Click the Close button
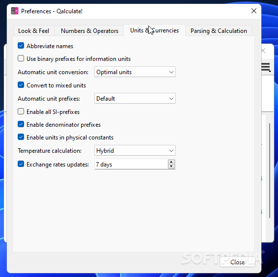The image size is (278, 277). [237, 262]
